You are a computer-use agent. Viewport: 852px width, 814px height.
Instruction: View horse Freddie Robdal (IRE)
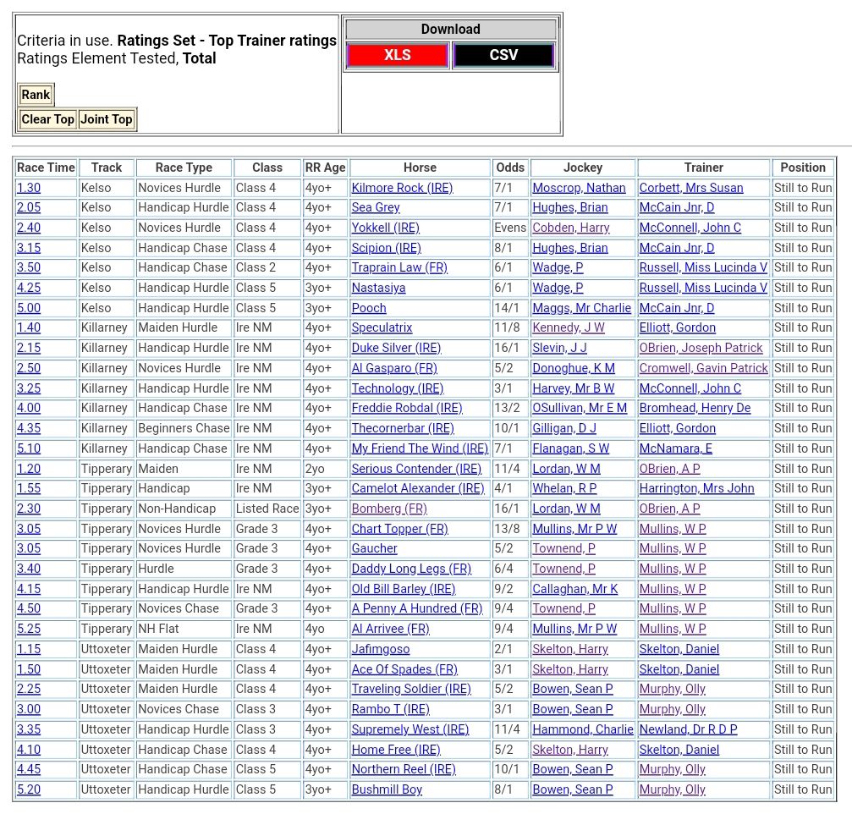[407, 408]
